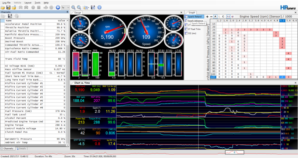This screenshot has width=298, height=158.
Task: Click the channel list scroll-up arrow
Action: (x=67, y=20)
